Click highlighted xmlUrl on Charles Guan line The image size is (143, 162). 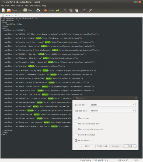(x=48, y=42)
